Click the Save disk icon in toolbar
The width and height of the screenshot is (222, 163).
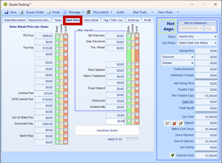[x=6, y=12]
